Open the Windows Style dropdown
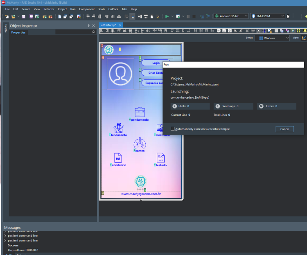Screen dimensions: 307x255 272,38
